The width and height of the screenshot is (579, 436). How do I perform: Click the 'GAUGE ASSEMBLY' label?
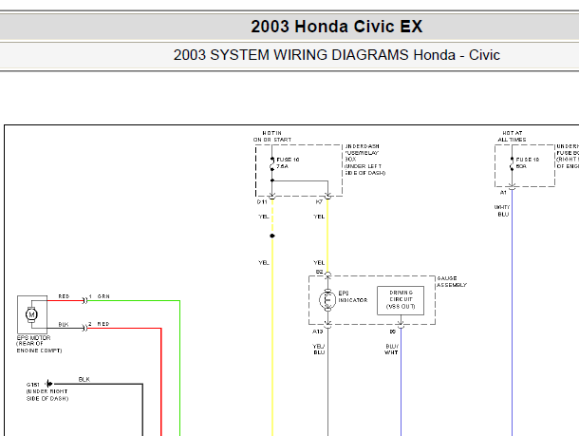452,281
